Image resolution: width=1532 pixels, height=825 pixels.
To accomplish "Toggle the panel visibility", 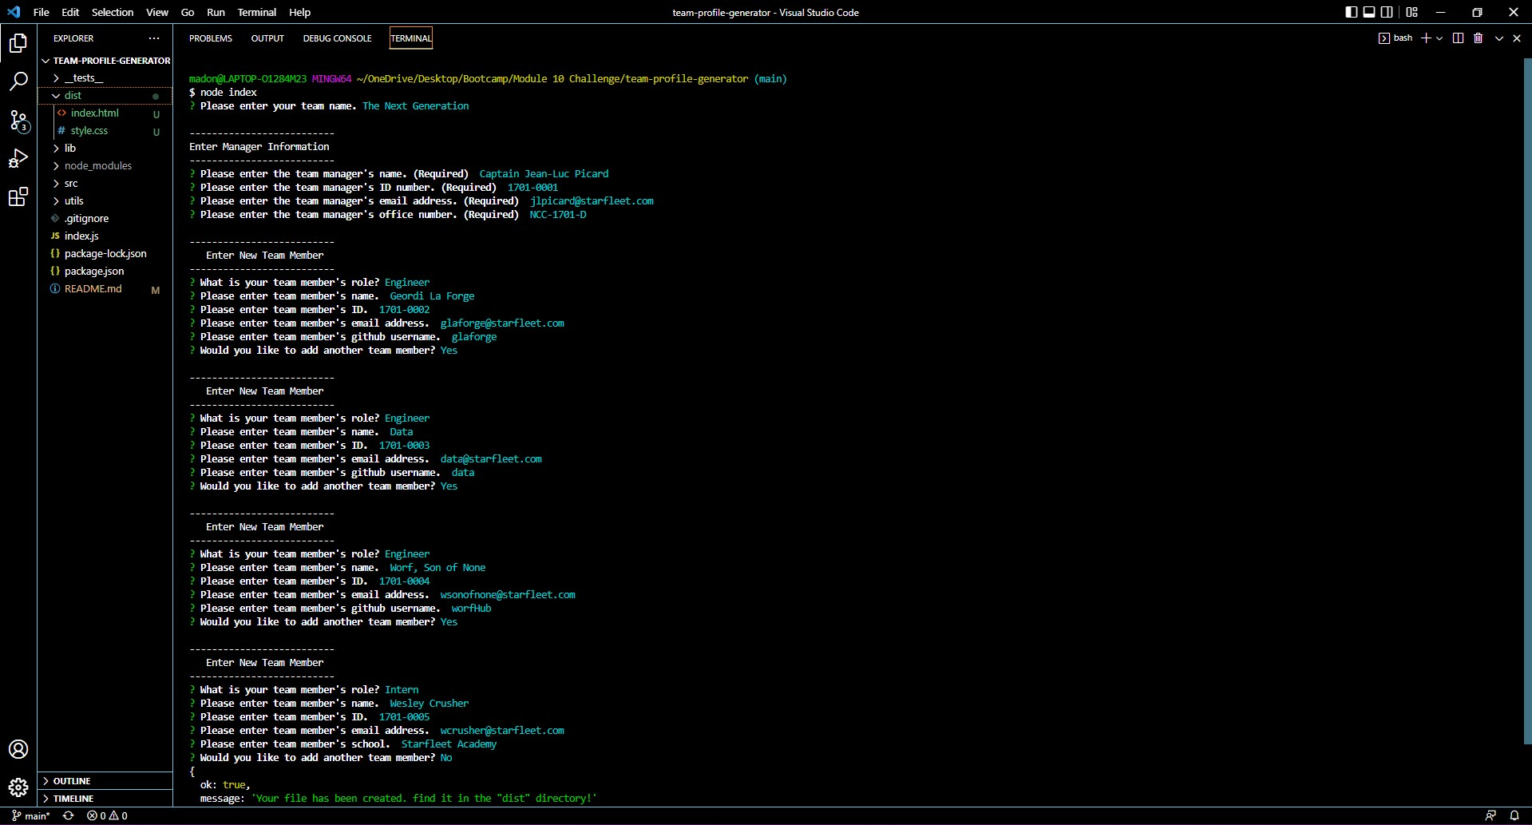I will [1368, 11].
